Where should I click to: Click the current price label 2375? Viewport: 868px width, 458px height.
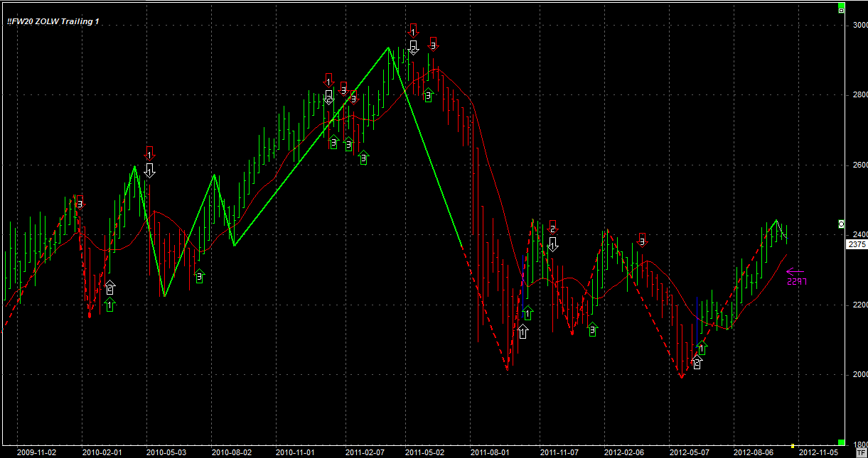click(x=857, y=244)
